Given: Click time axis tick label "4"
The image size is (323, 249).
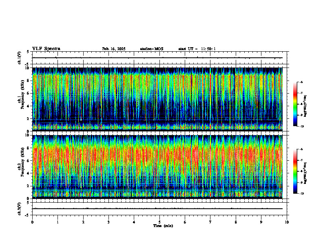Looking at the screenshot, I should coord(134,222).
